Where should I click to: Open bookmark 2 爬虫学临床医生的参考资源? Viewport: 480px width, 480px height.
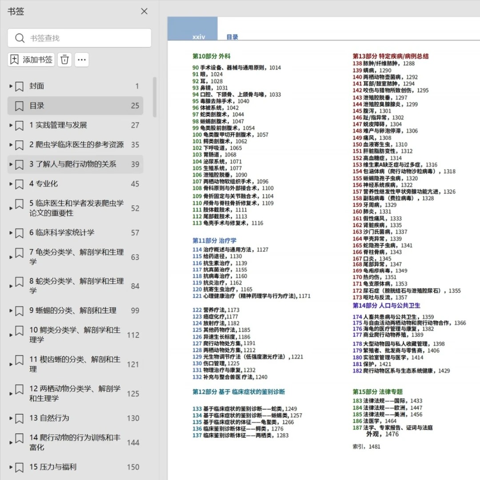76,145
